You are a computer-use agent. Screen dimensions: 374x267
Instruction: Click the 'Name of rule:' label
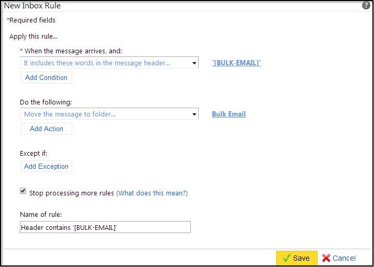[x=41, y=215]
